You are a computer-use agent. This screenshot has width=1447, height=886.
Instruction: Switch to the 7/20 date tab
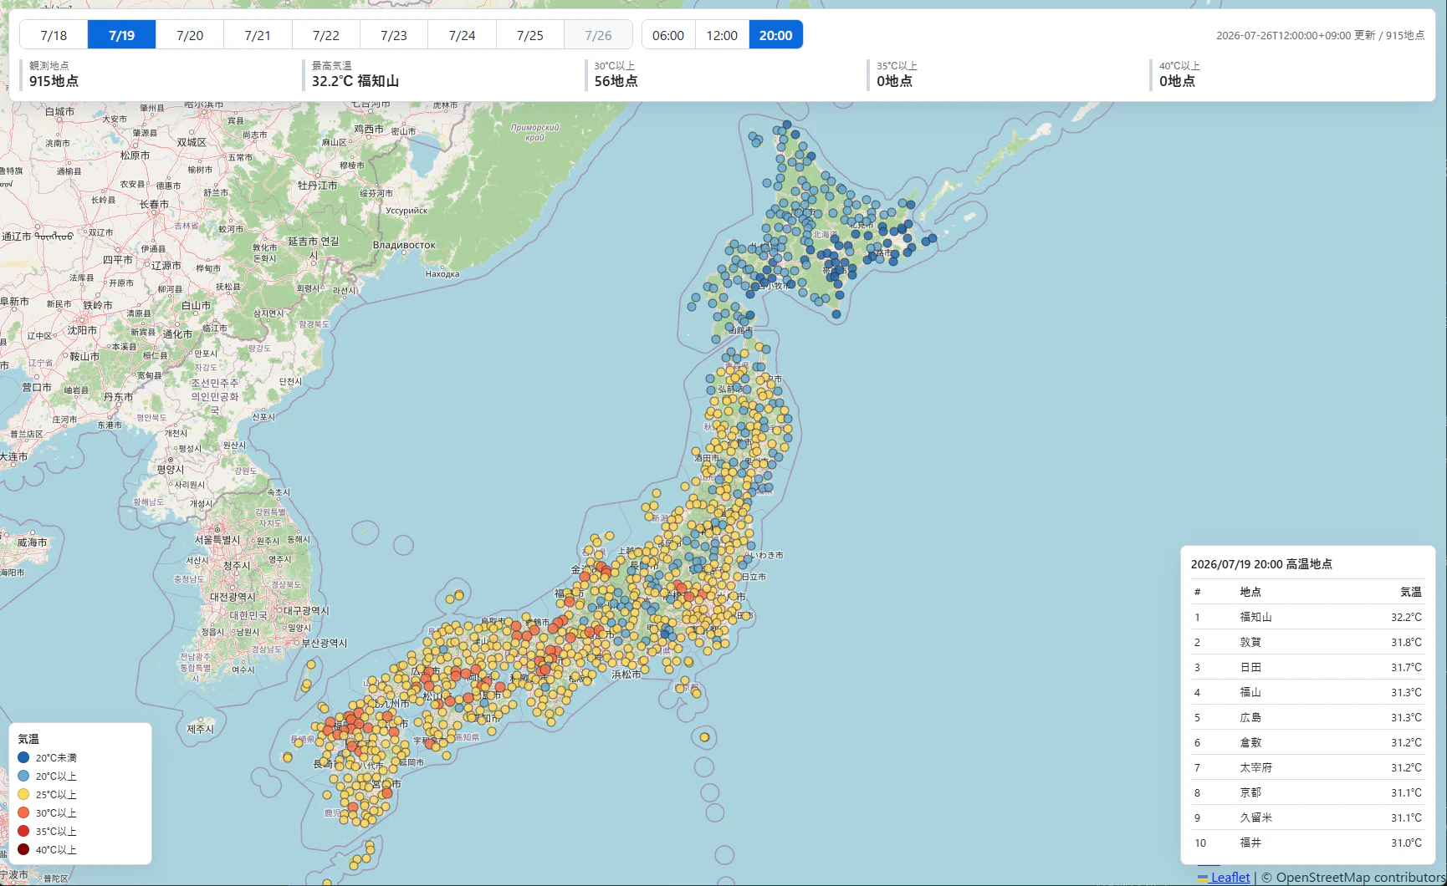[190, 35]
